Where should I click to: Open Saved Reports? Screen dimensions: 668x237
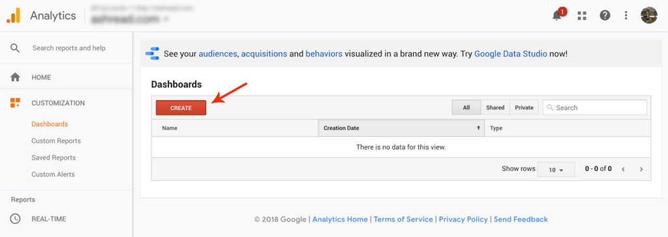tap(53, 158)
